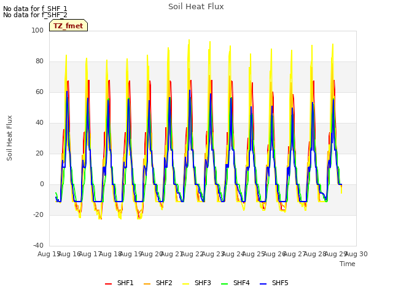Click the Aug 30 x-axis tick label

(x=356, y=254)
